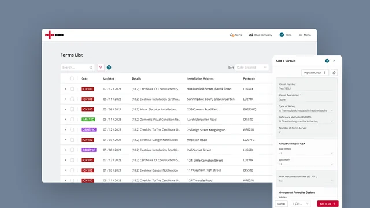Click the Number of Points Served field
Viewport: 370px width, 208px height.
point(306,132)
